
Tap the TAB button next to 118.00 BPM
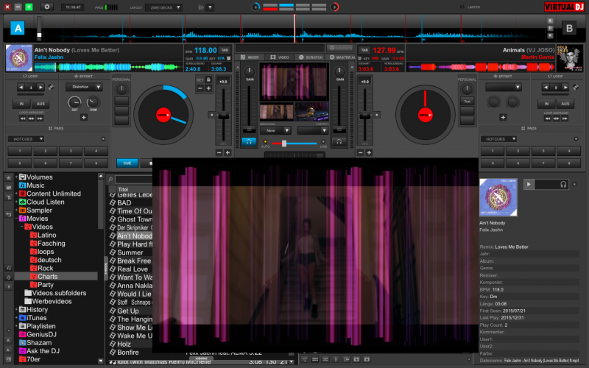click(225, 50)
